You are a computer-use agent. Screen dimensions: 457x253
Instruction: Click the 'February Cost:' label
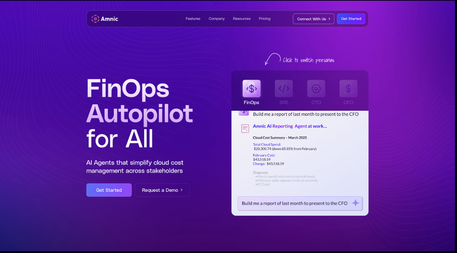(264, 155)
